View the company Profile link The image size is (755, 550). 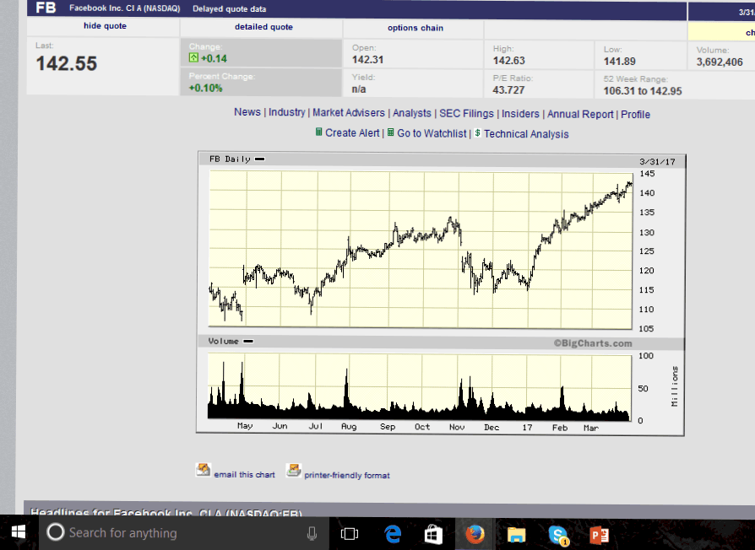[x=636, y=115]
